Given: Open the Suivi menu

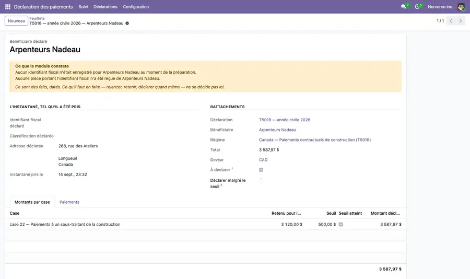Looking at the screenshot, I should 83,7.
